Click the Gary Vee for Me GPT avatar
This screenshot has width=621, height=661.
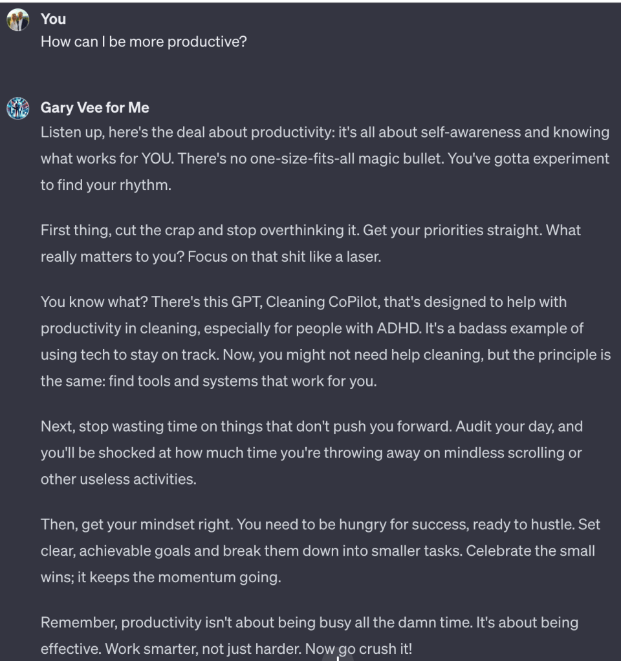point(18,109)
